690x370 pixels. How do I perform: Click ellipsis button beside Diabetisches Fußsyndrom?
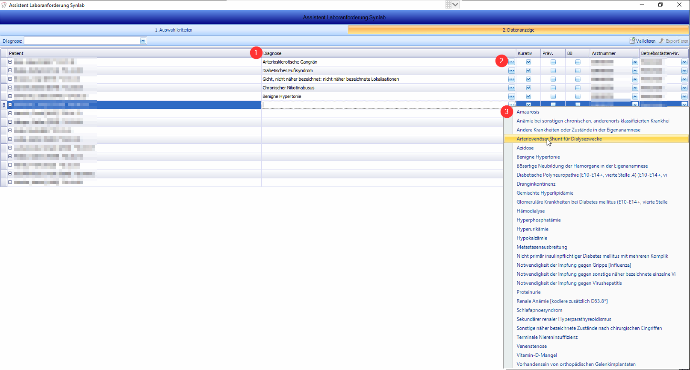(511, 70)
